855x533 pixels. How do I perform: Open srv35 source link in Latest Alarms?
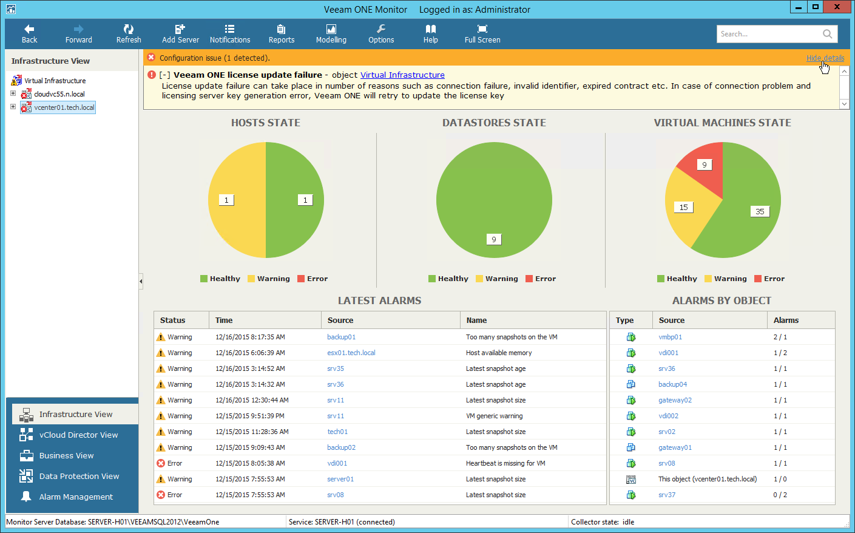336,368
